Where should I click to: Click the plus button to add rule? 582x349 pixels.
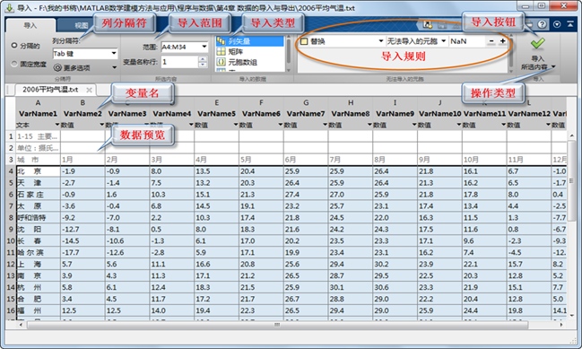pos(502,41)
